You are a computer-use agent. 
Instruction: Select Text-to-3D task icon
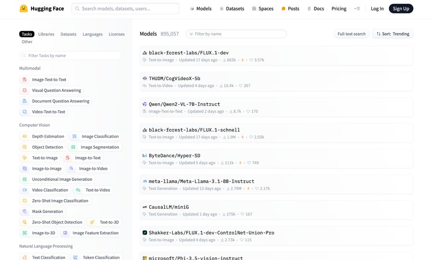[x=92, y=222]
